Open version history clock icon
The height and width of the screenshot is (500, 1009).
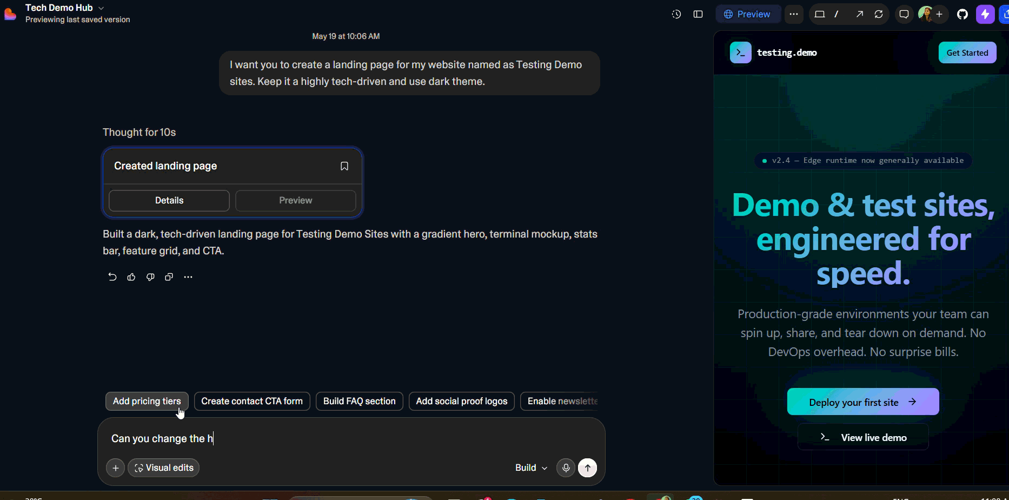click(x=676, y=14)
